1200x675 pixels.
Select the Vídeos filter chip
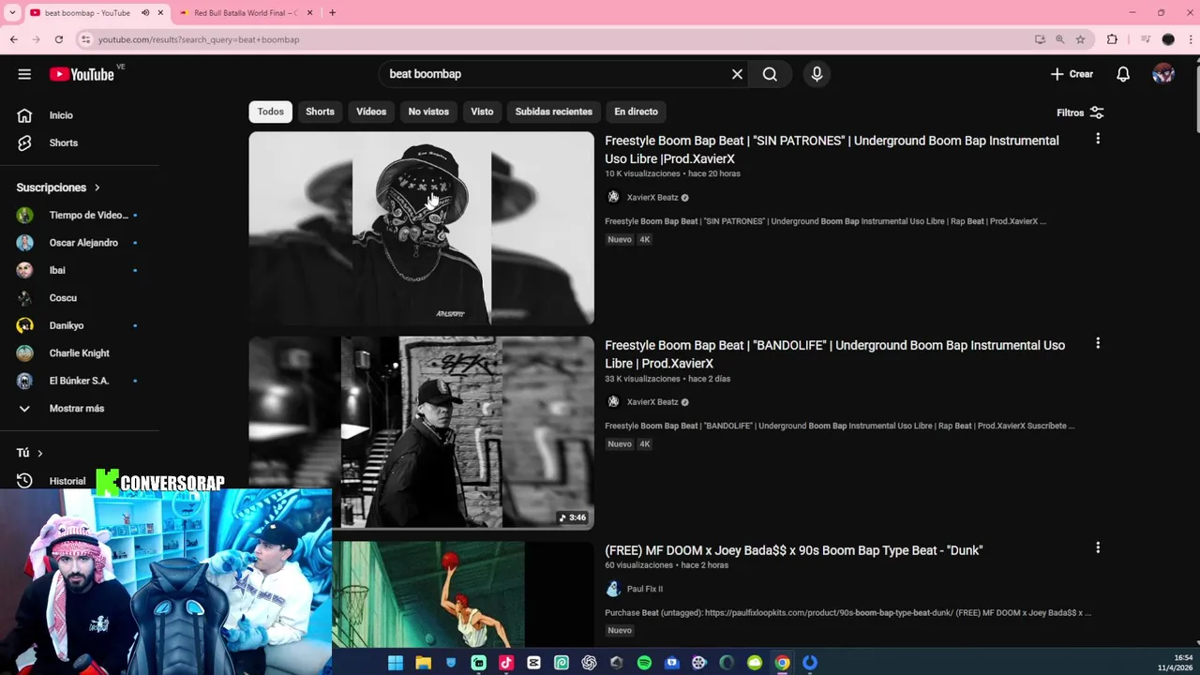[371, 112]
